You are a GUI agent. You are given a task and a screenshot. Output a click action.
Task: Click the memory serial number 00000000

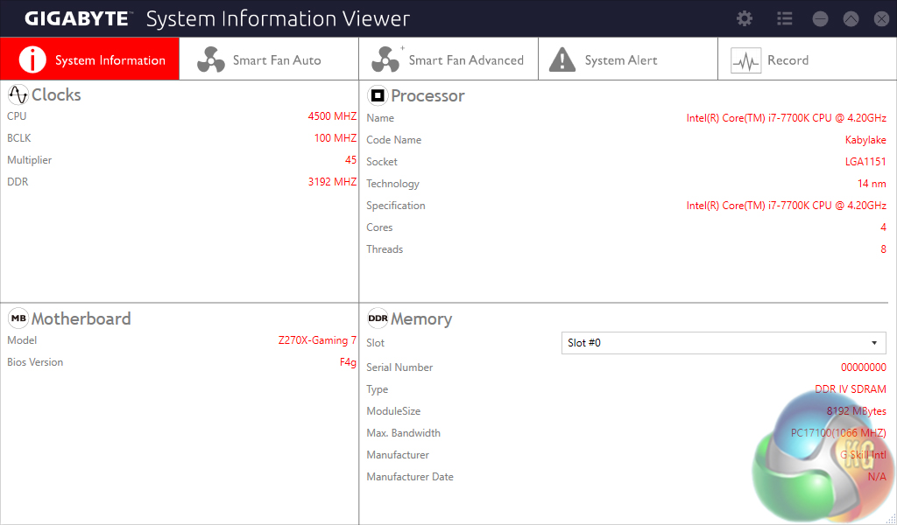point(863,367)
